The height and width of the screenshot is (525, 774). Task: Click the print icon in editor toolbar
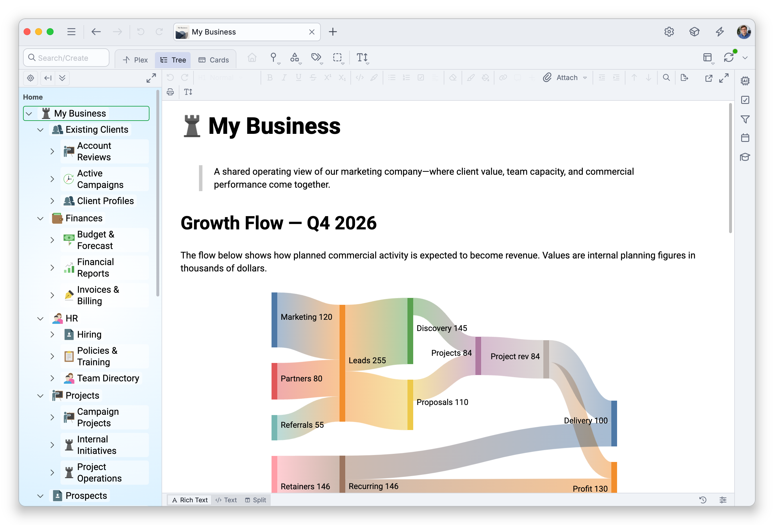point(170,92)
